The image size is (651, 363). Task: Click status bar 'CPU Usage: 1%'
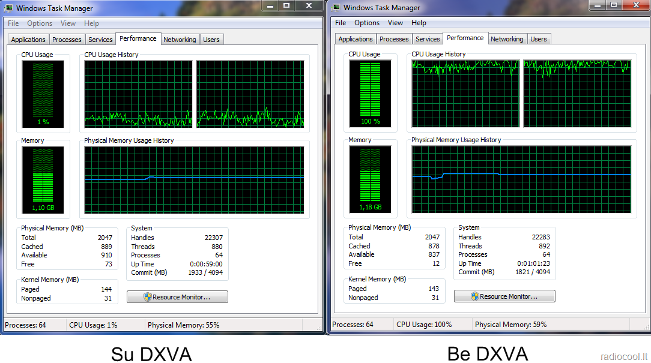pos(94,325)
